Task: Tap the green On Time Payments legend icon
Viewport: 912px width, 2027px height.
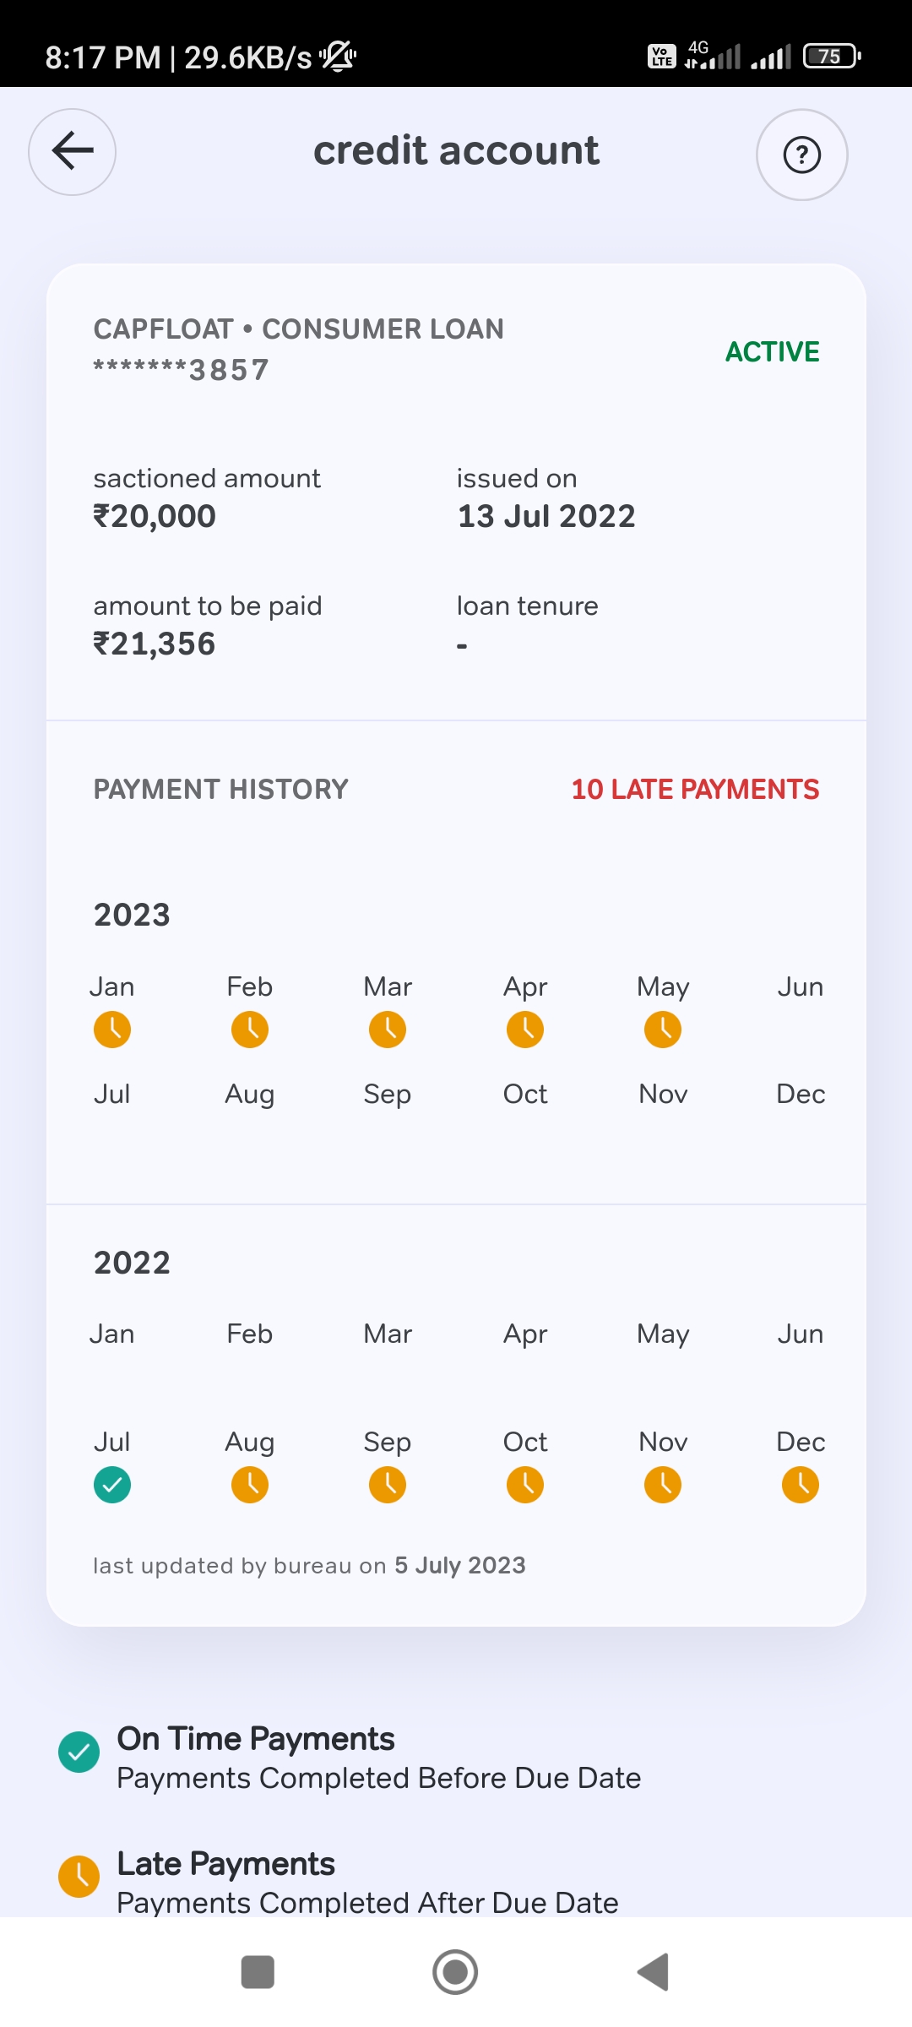Action: [79, 1753]
